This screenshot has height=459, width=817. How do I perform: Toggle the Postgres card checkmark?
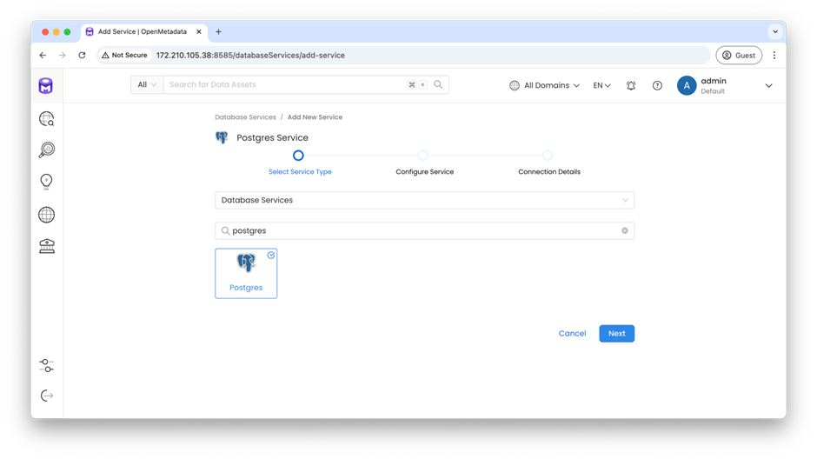(x=271, y=256)
